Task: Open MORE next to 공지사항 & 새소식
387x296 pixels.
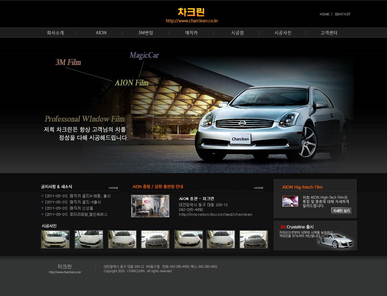Action: coord(113,188)
